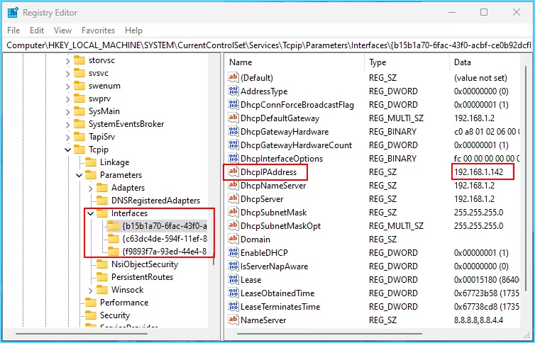Click the NsiObjectSecurity folder icon

pos(102,264)
